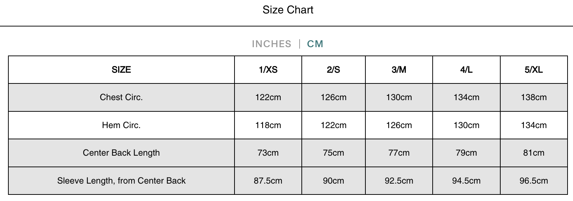Click the Chest Circ. row label
This screenshot has width=573, height=201.
(x=121, y=97)
